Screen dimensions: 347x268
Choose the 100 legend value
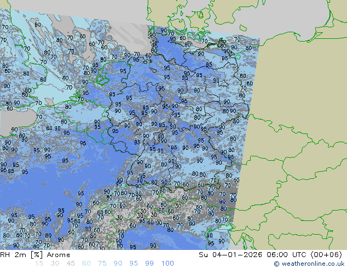point(167,264)
